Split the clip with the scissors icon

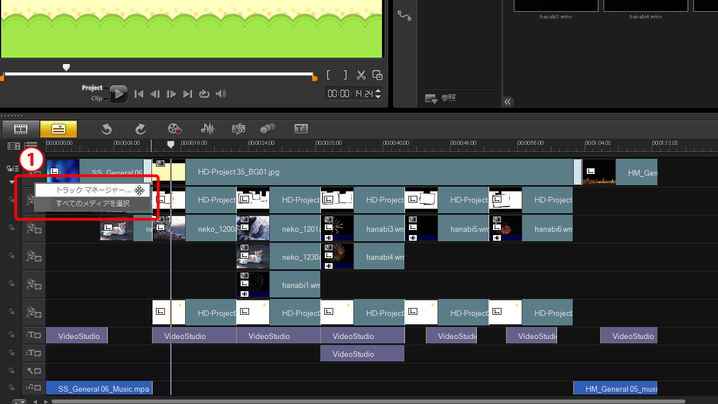[x=361, y=75]
